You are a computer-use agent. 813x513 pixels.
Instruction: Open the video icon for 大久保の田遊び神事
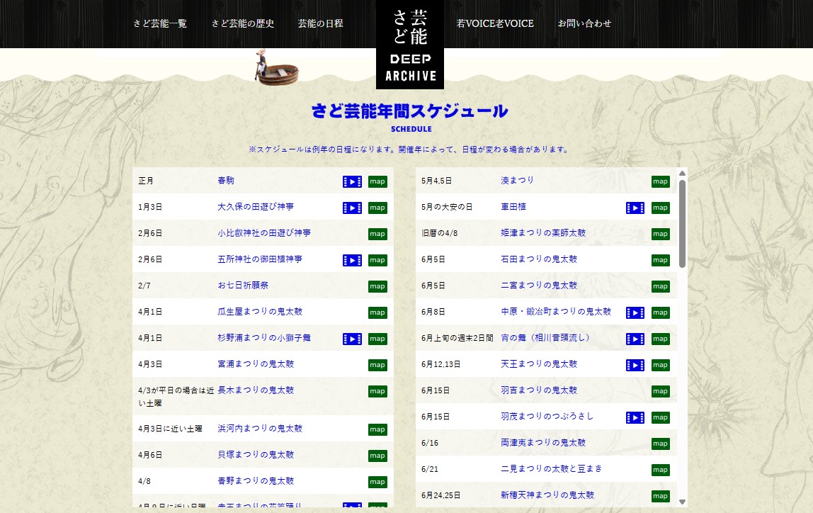[x=352, y=208]
